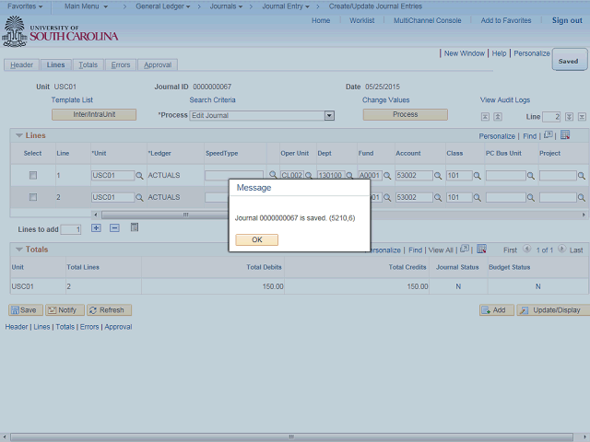Click the Sign out link
The height and width of the screenshot is (442, 590).
[567, 20]
